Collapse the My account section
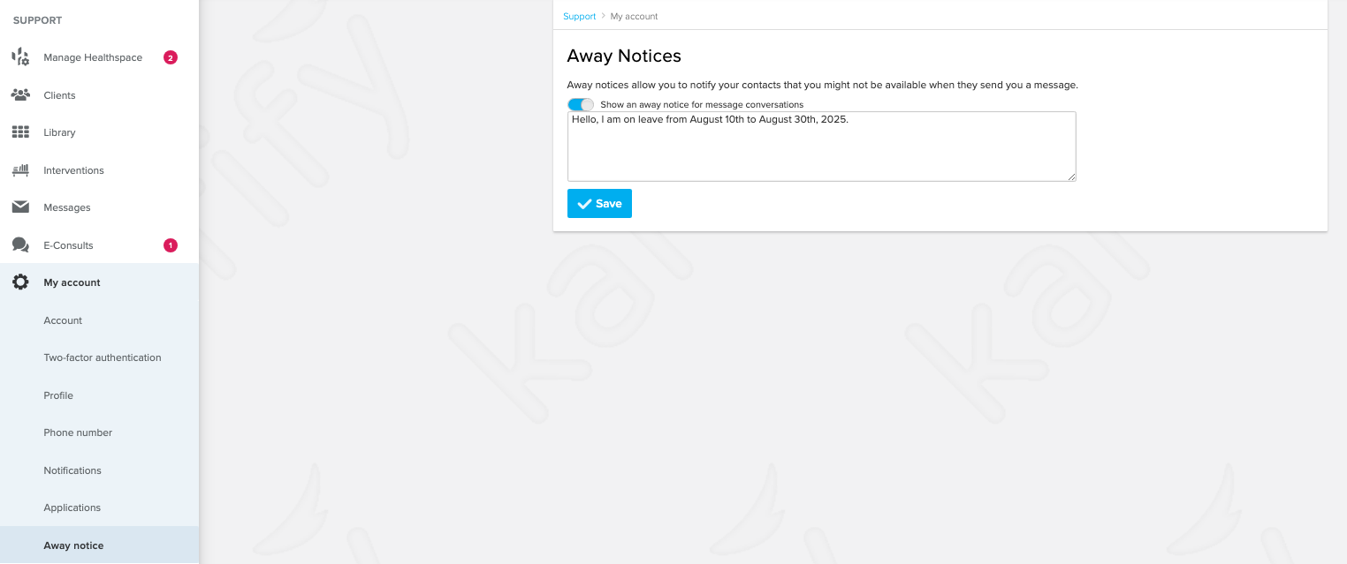This screenshot has height=564, width=1347. (99, 282)
